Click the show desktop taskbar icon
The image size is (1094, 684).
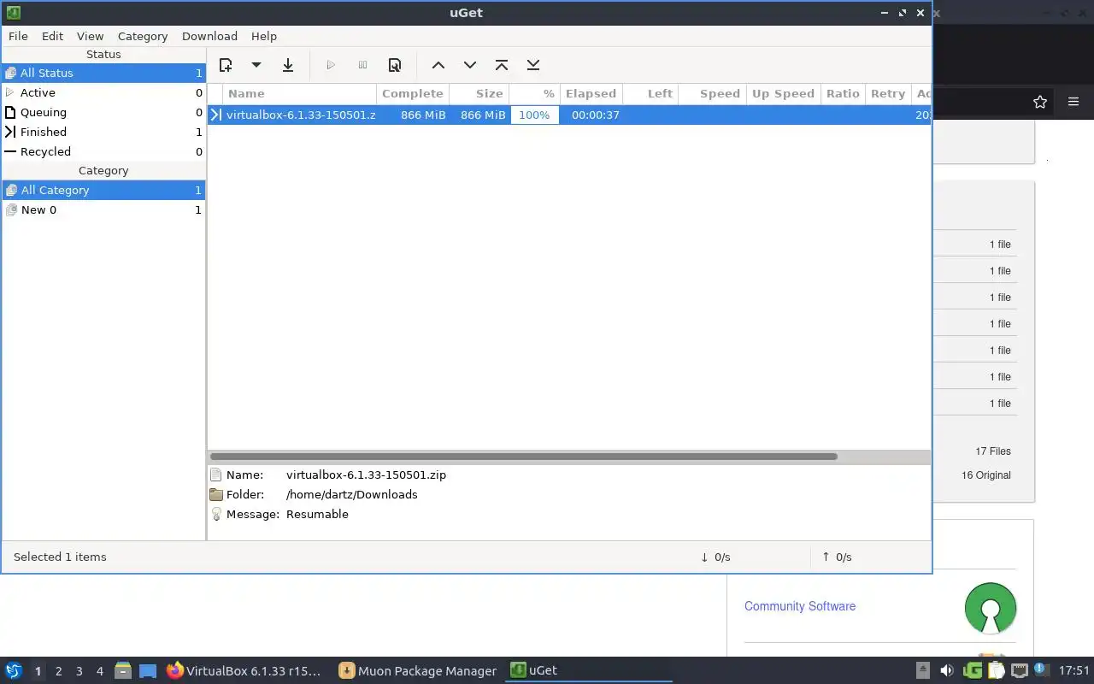point(147,671)
